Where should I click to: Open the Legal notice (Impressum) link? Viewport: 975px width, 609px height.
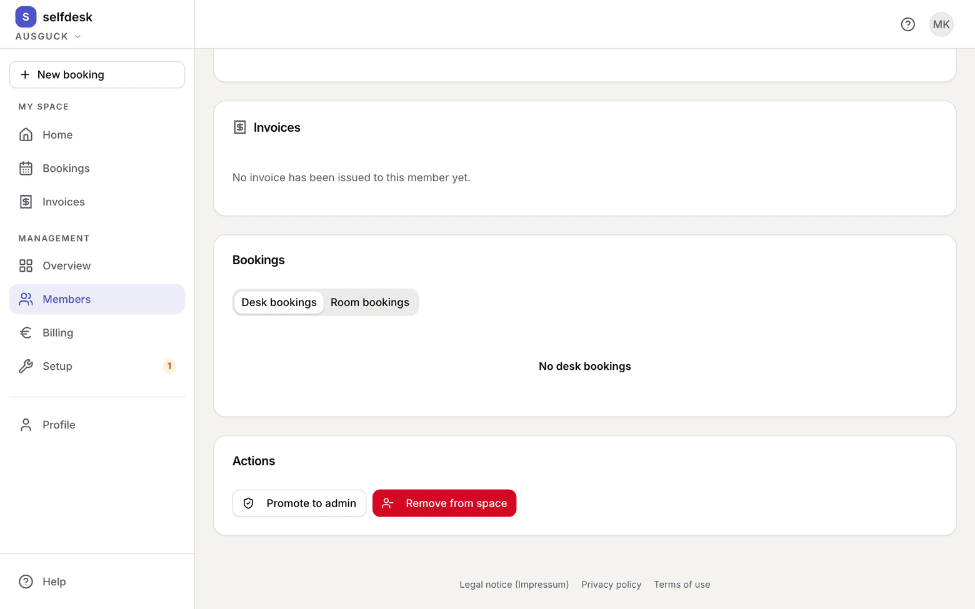pos(514,585)
